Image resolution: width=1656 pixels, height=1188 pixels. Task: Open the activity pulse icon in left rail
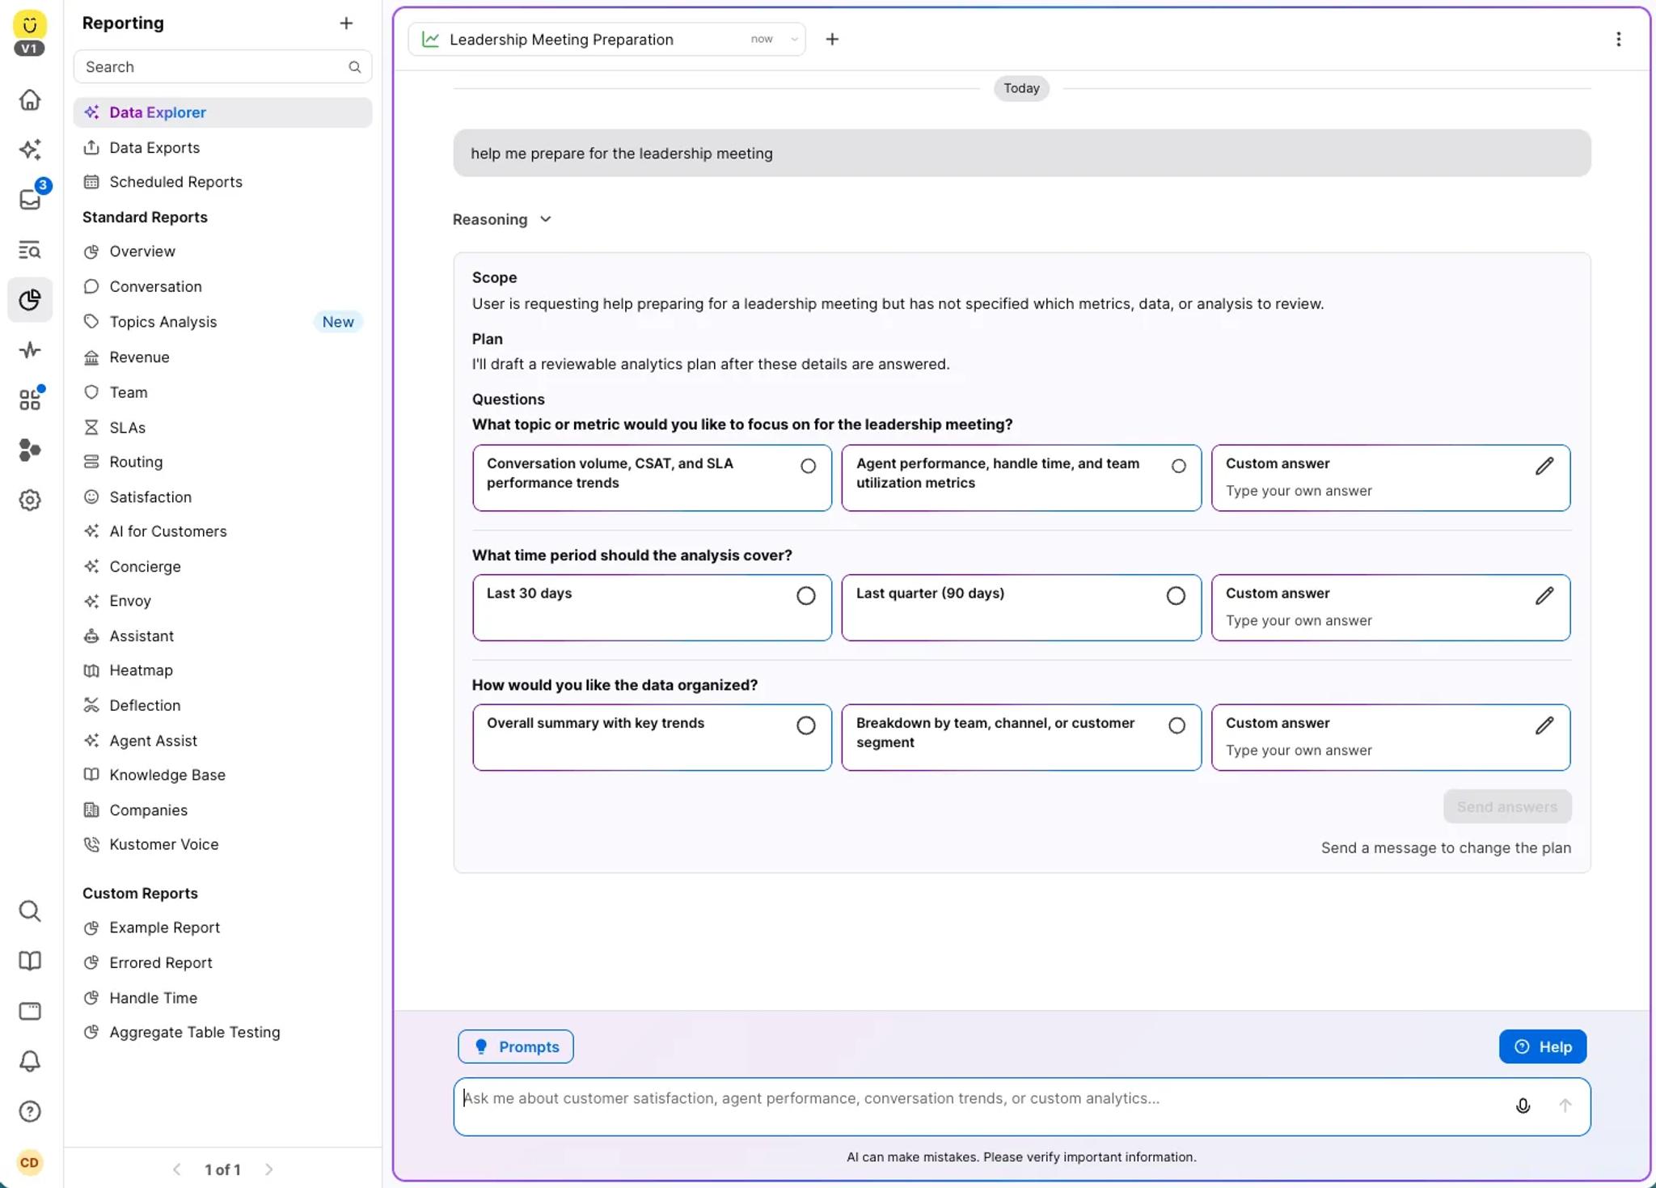click(30, 350)
